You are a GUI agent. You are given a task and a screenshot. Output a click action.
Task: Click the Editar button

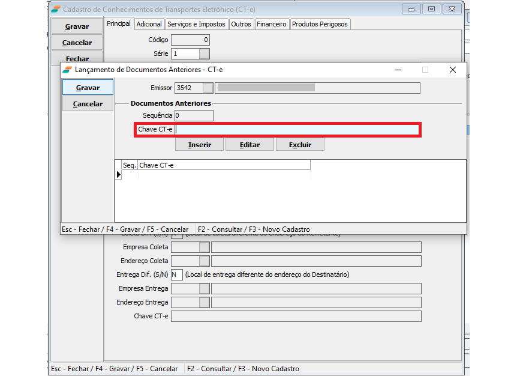pos(250,145)
